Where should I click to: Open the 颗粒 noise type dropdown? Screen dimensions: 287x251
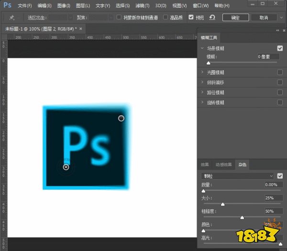[237, 176]
